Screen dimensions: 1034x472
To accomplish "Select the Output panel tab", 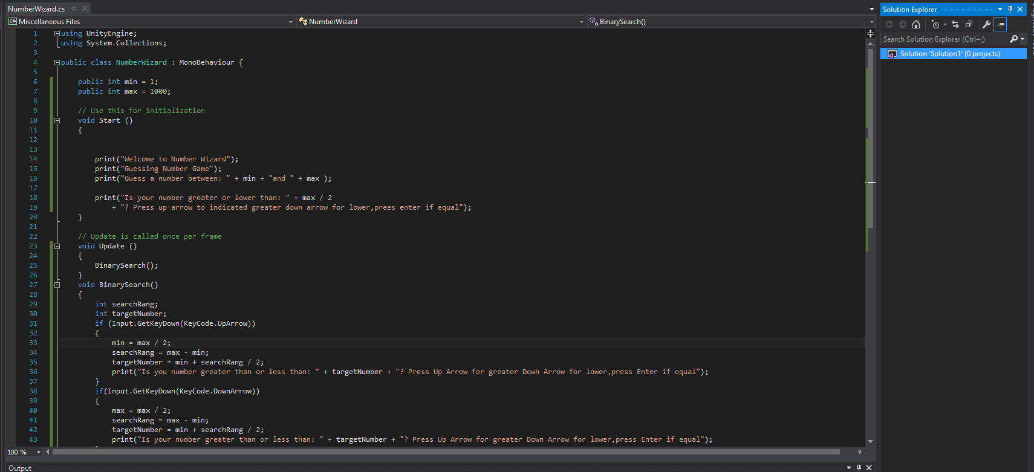I will coord(20,468).
